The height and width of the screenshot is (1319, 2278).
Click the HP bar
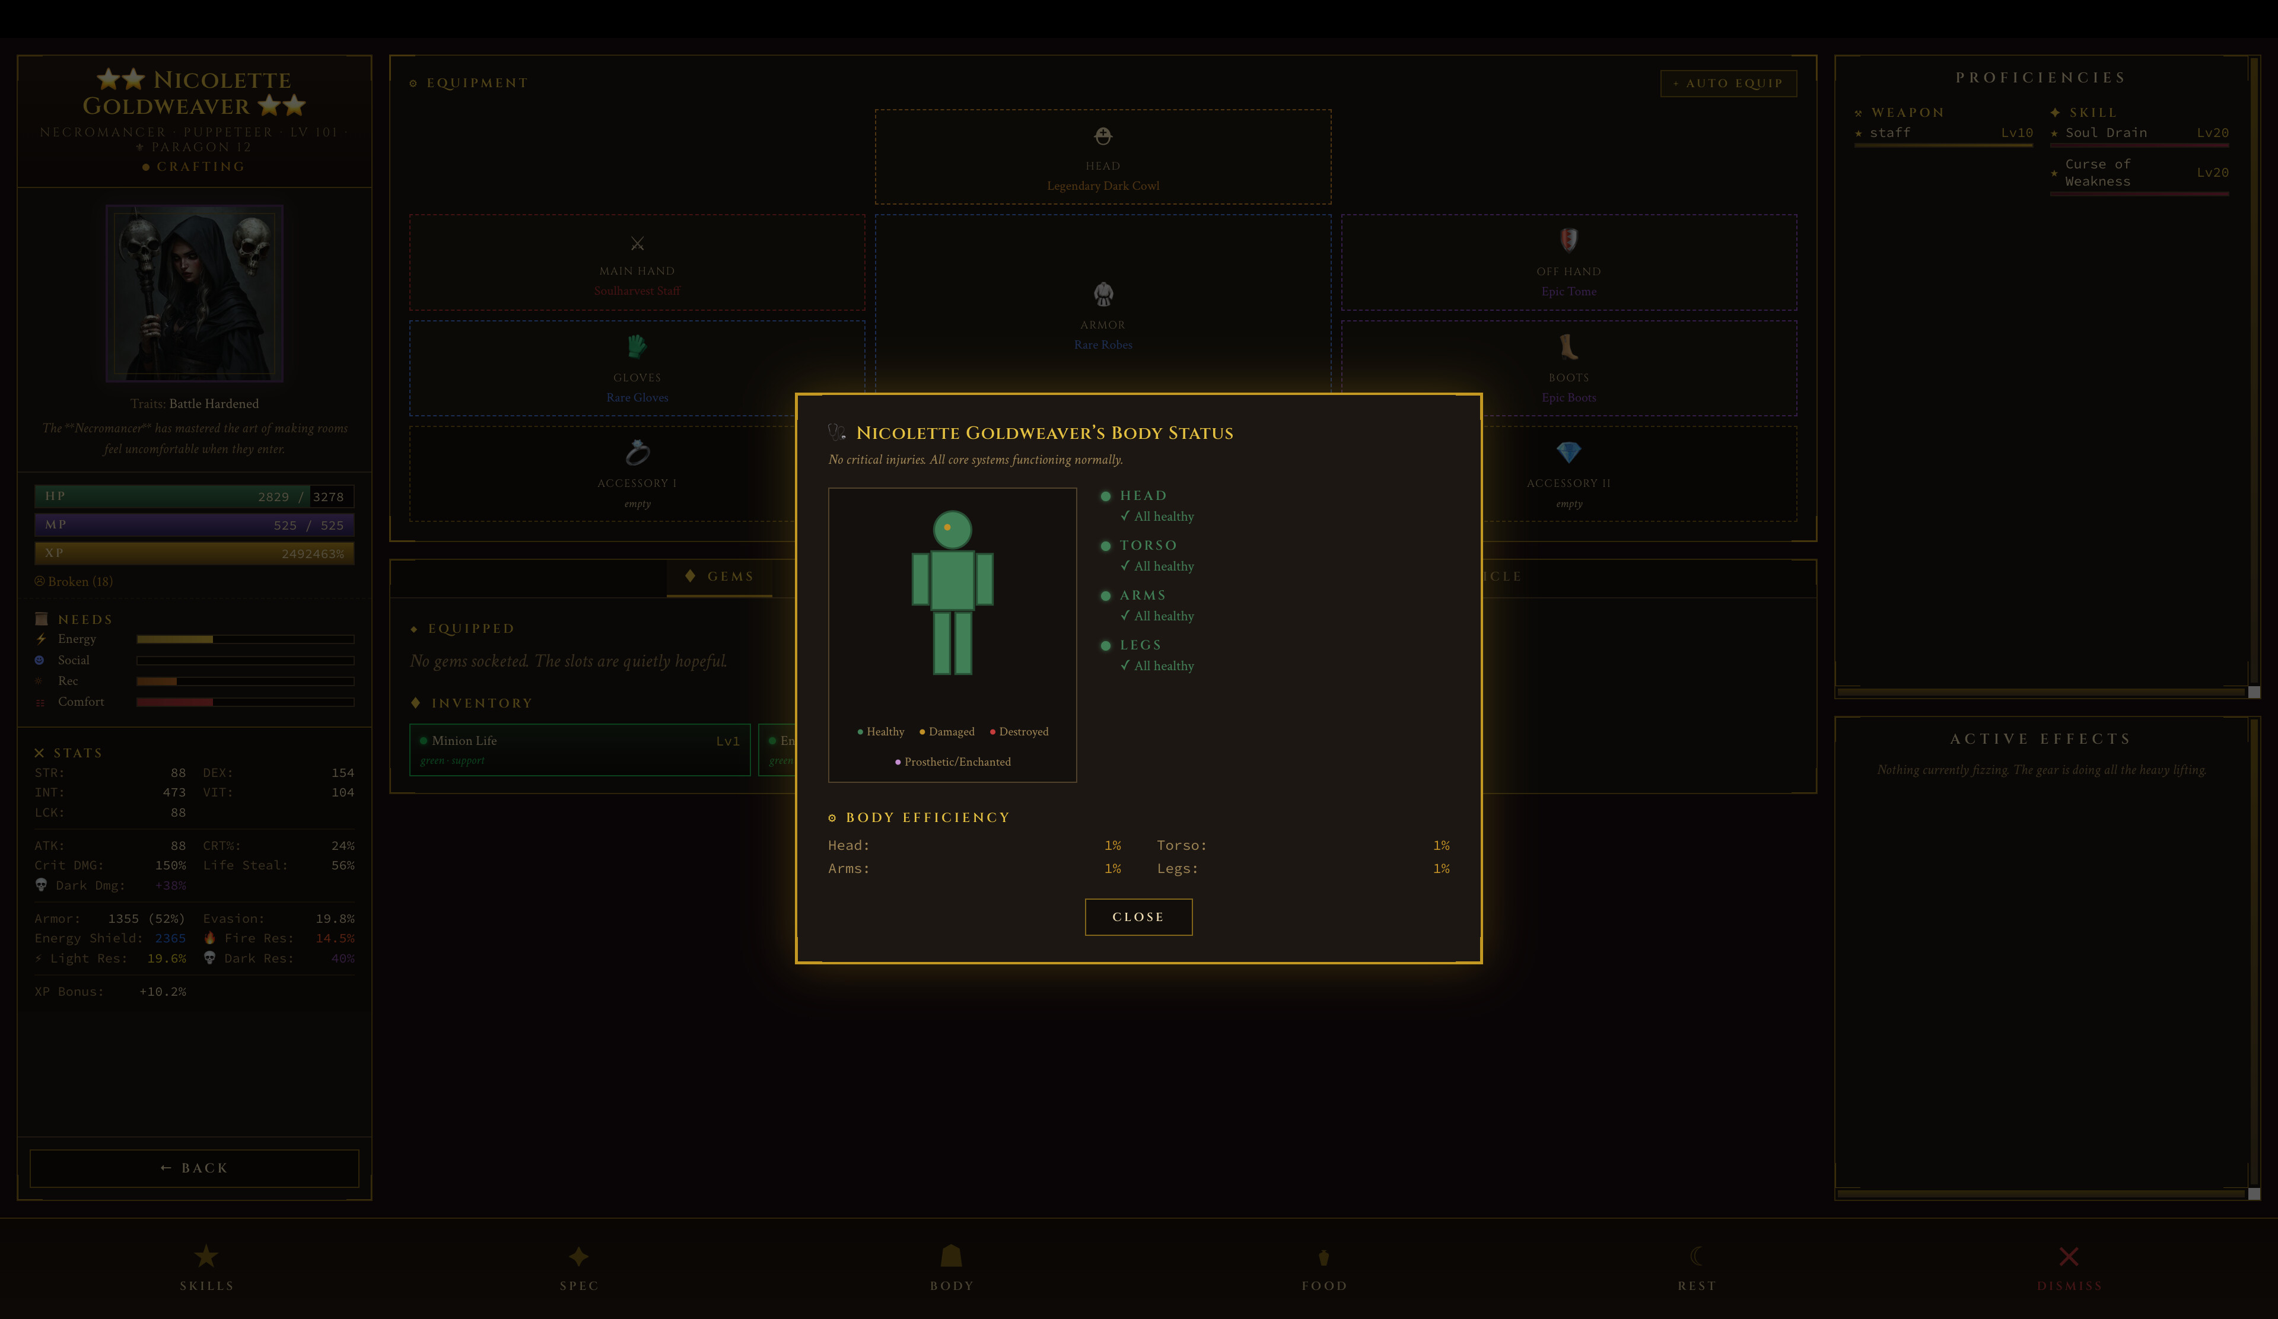tap(195, 496)
